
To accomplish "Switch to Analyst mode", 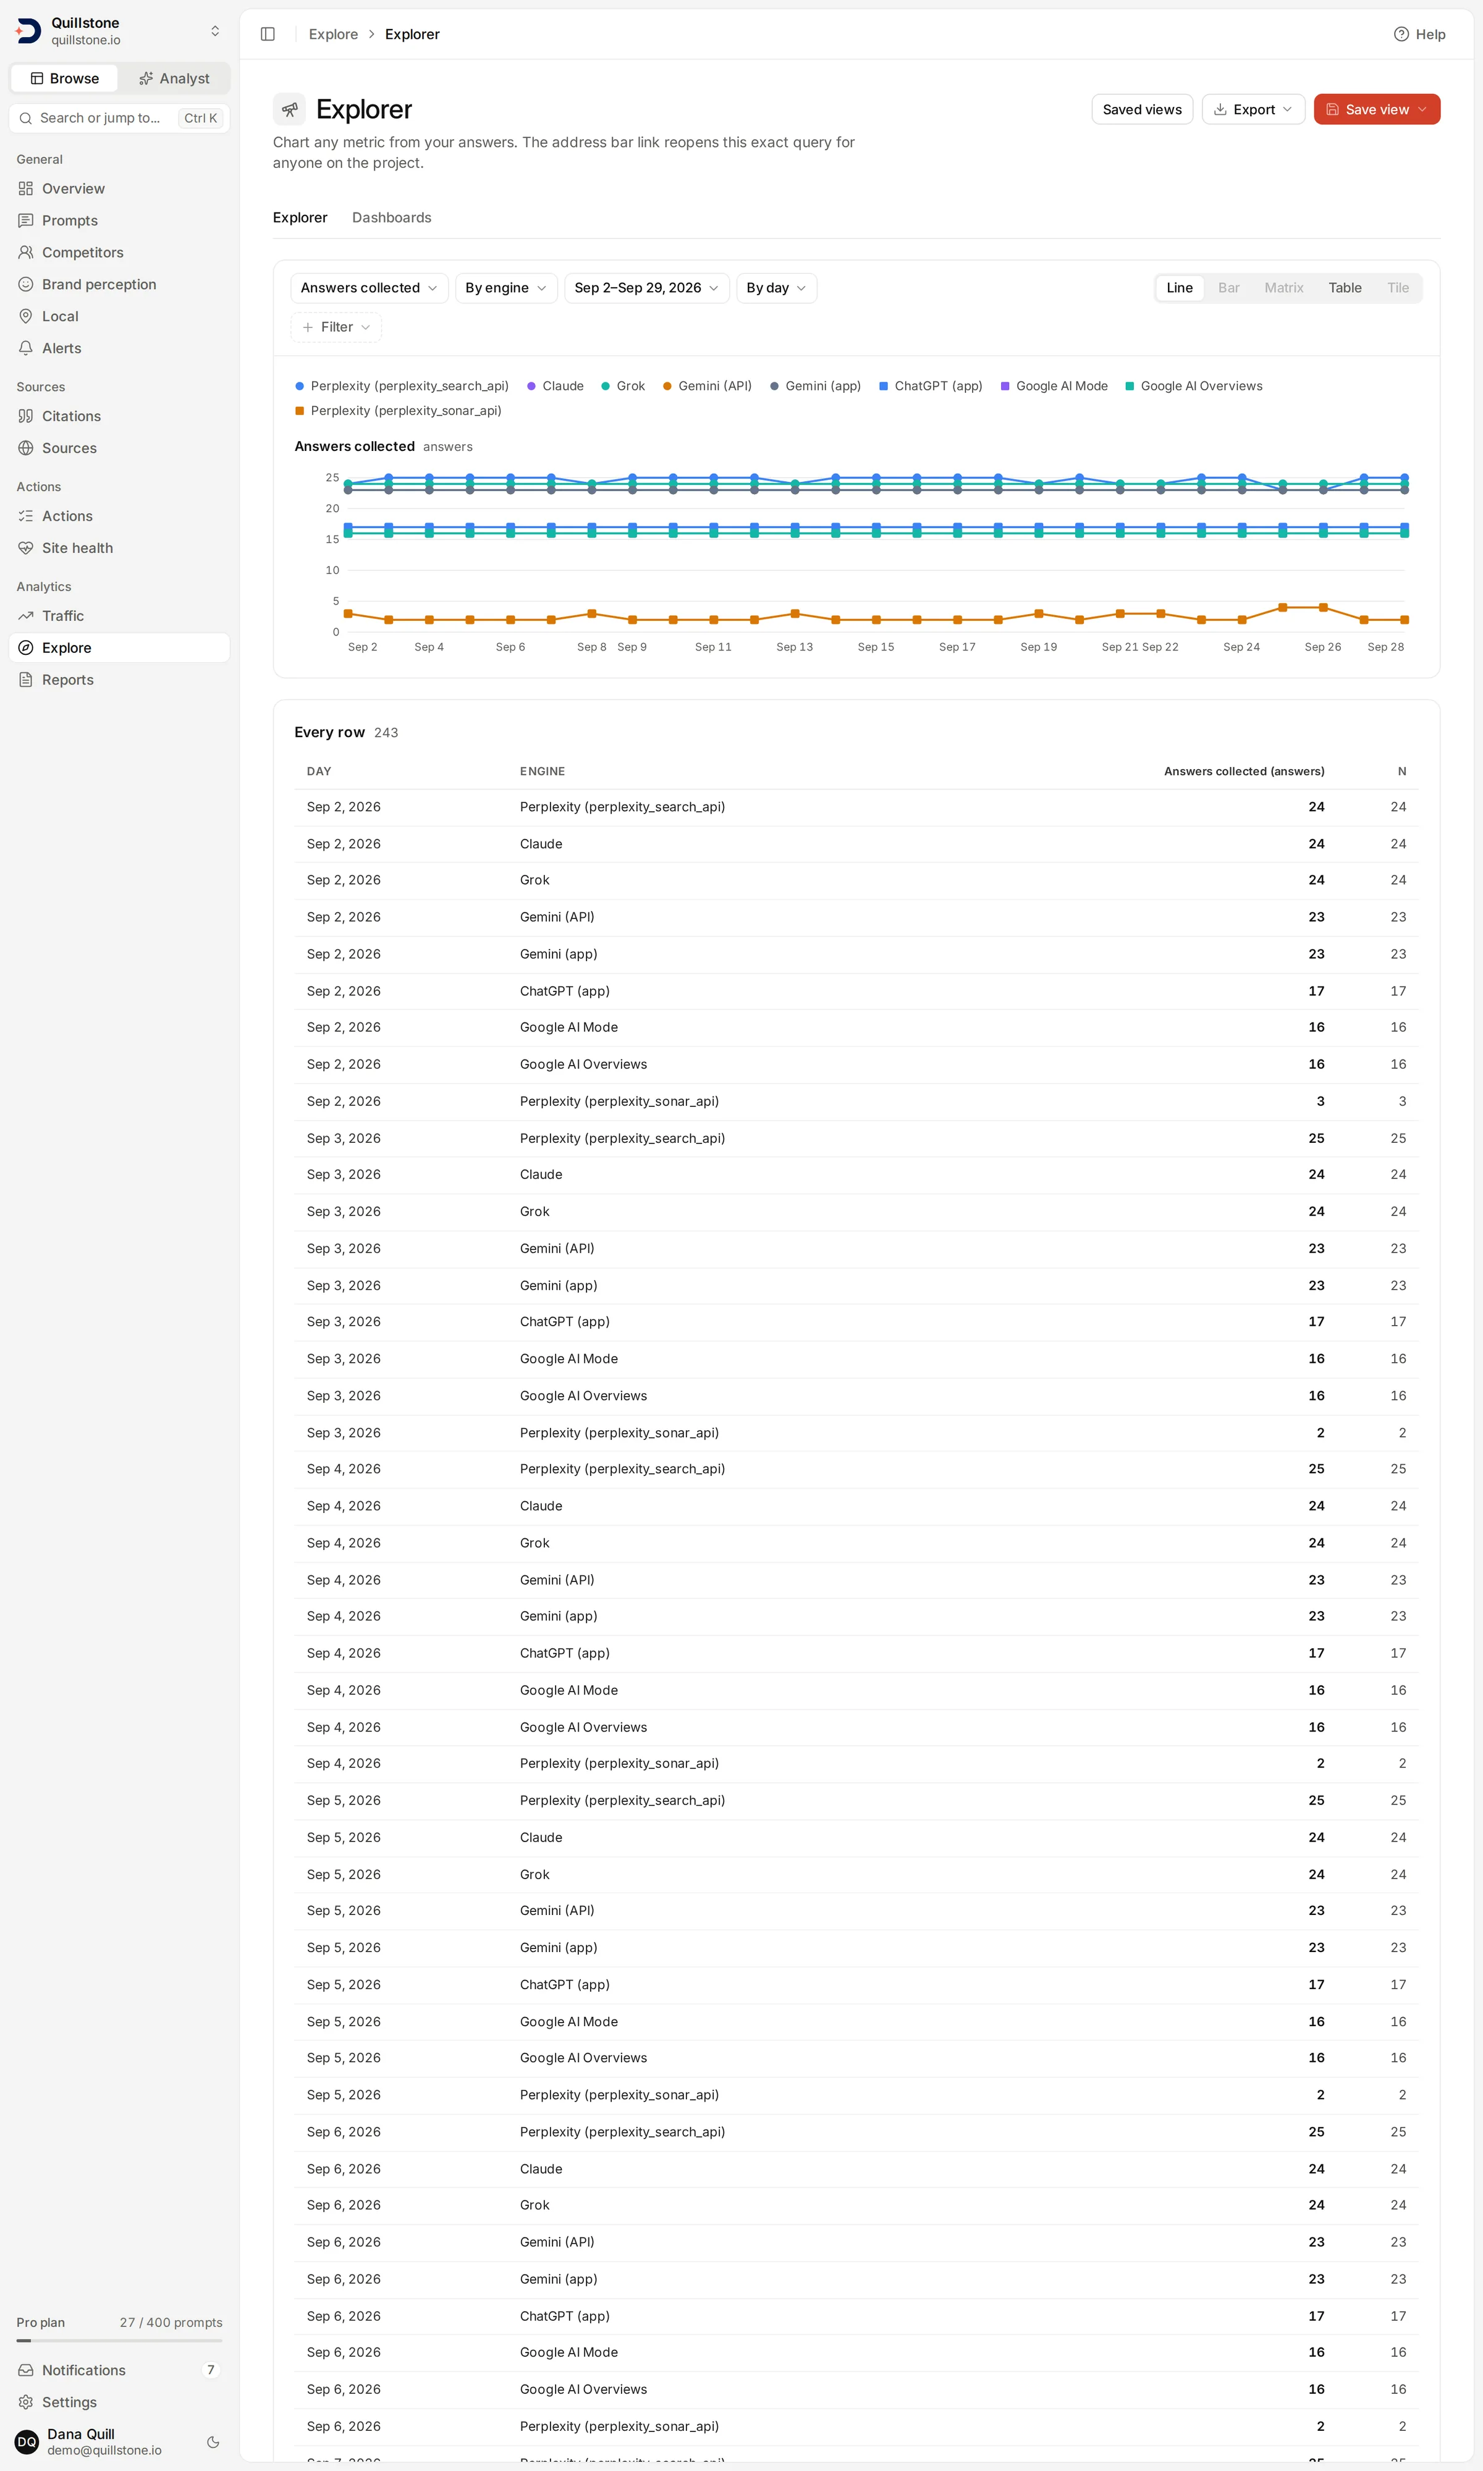I will click(174, 79).
